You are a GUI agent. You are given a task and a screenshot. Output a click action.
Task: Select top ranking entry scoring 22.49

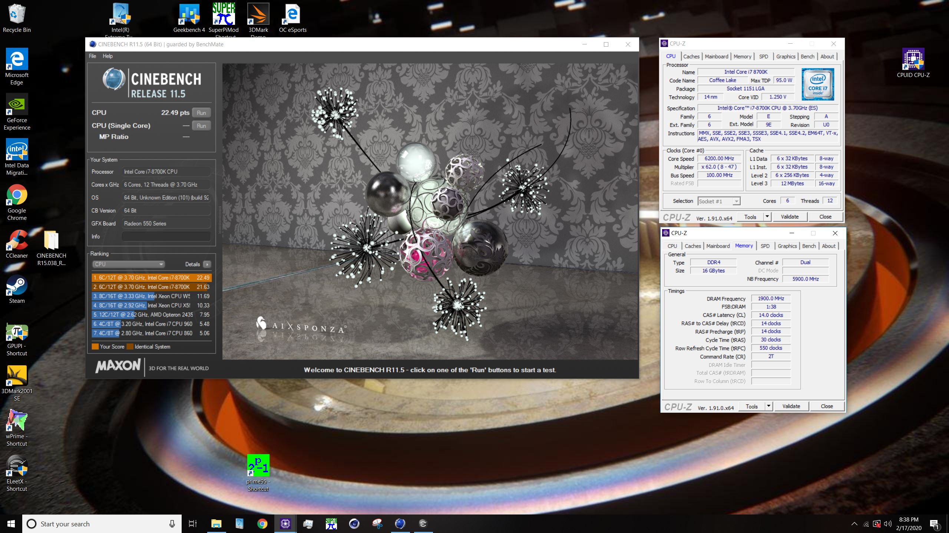(152, 277)
